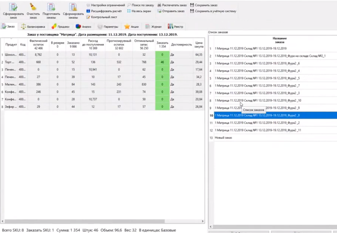Click the order table horizontal scrollbar

click(85, 221)
